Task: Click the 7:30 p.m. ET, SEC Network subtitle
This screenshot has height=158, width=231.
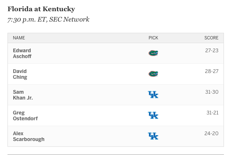Action: (49, 19)
